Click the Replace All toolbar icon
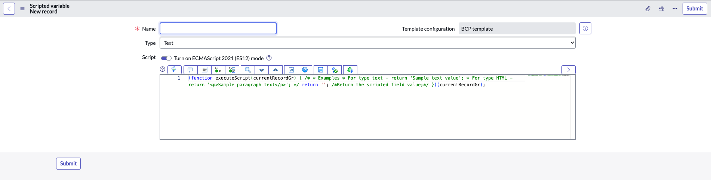This screenshot has height=180, width=711. (232, 70)
